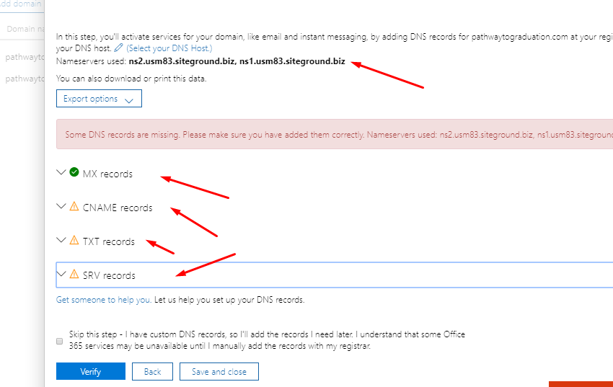Expand the TXT records chevron
Viewport: 613px width, 387px height.
point(61,240)
